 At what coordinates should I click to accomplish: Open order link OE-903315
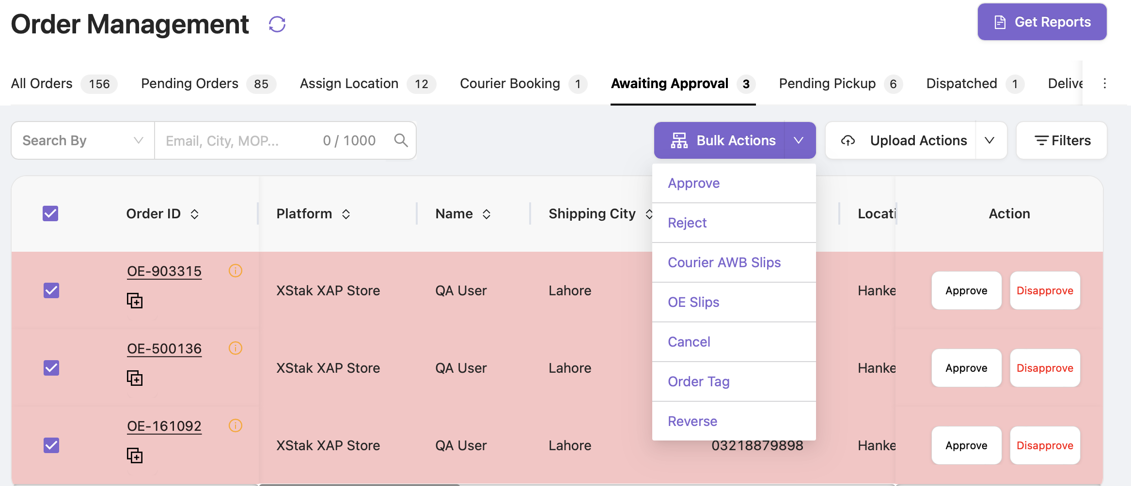(x=164, y=271)
